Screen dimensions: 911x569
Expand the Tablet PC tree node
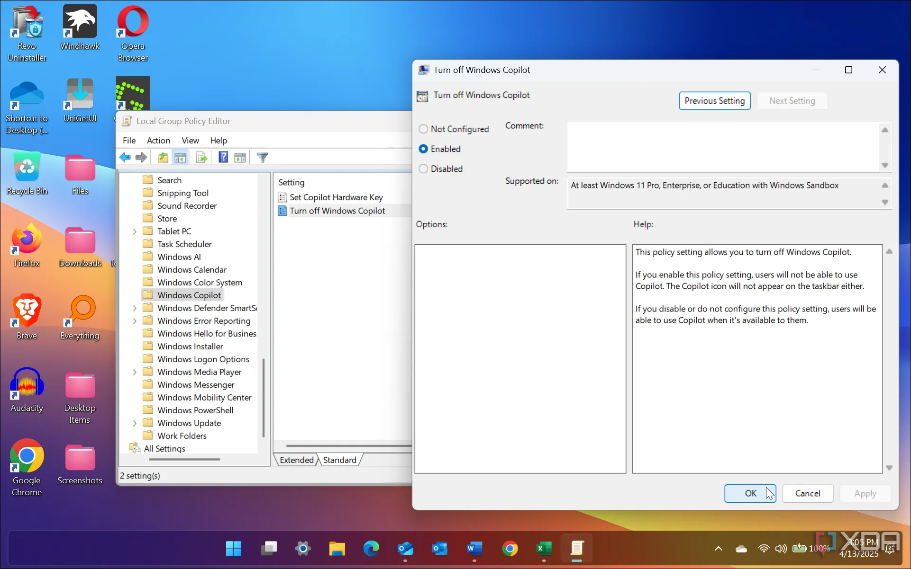135,231
